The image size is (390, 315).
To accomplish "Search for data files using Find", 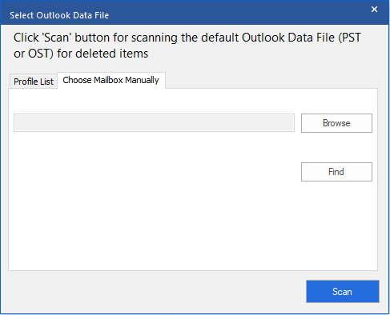I will 336,172.
